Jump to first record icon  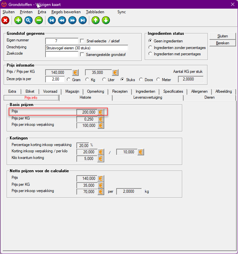(52, 20)
